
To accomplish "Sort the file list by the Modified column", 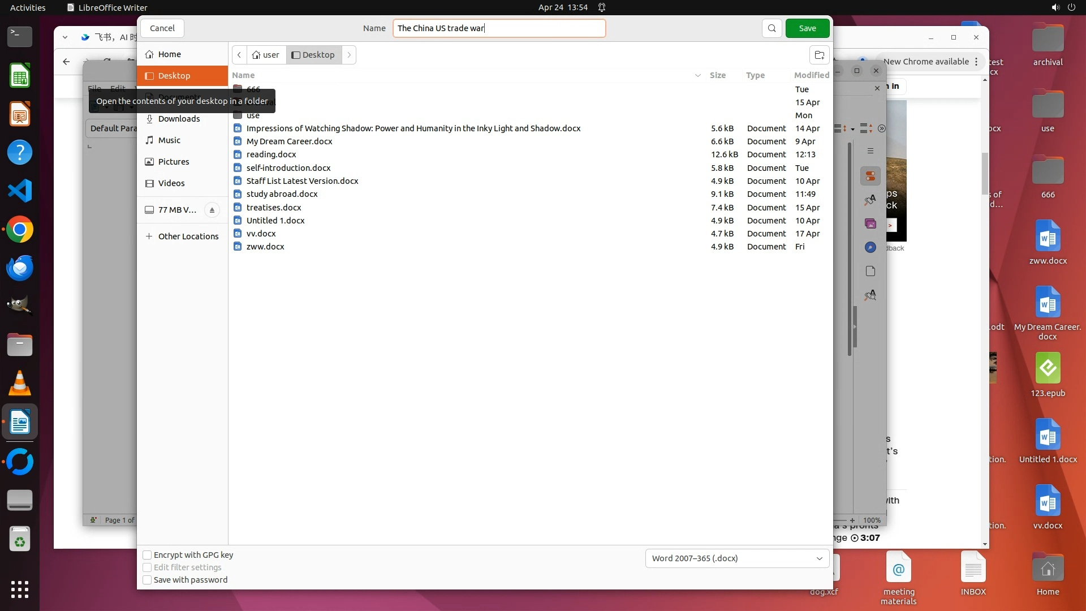I will tap(811, 75).
